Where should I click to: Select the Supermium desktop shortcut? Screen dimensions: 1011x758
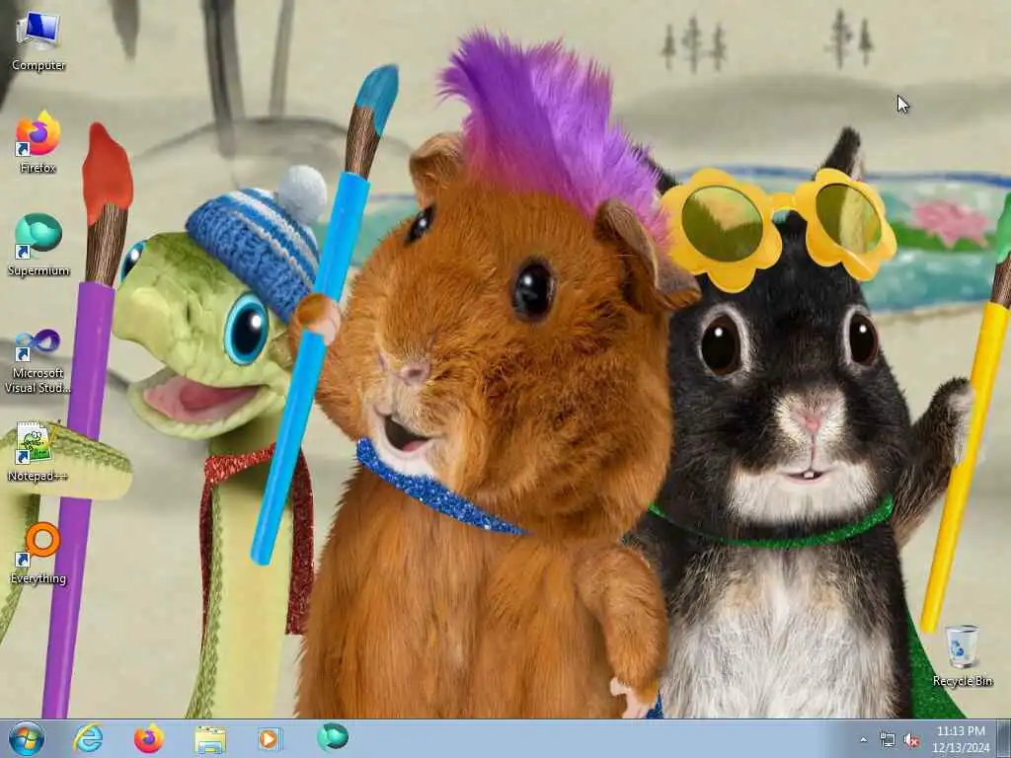click(39, 245)
